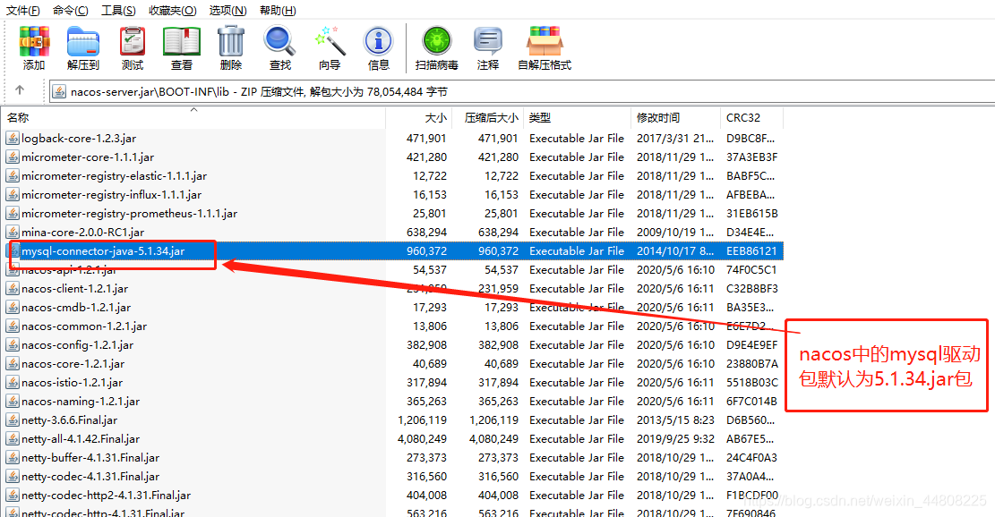Click modified date 2019/9/25 9:32
The width and height of the screenshot is (995, 517).
[x=675, y=439]
